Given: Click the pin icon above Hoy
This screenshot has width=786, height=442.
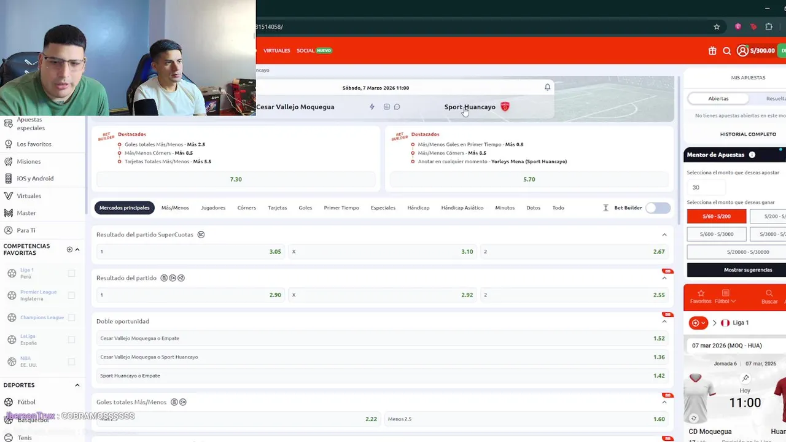Looking at the screenshot, I should [745, 378].
